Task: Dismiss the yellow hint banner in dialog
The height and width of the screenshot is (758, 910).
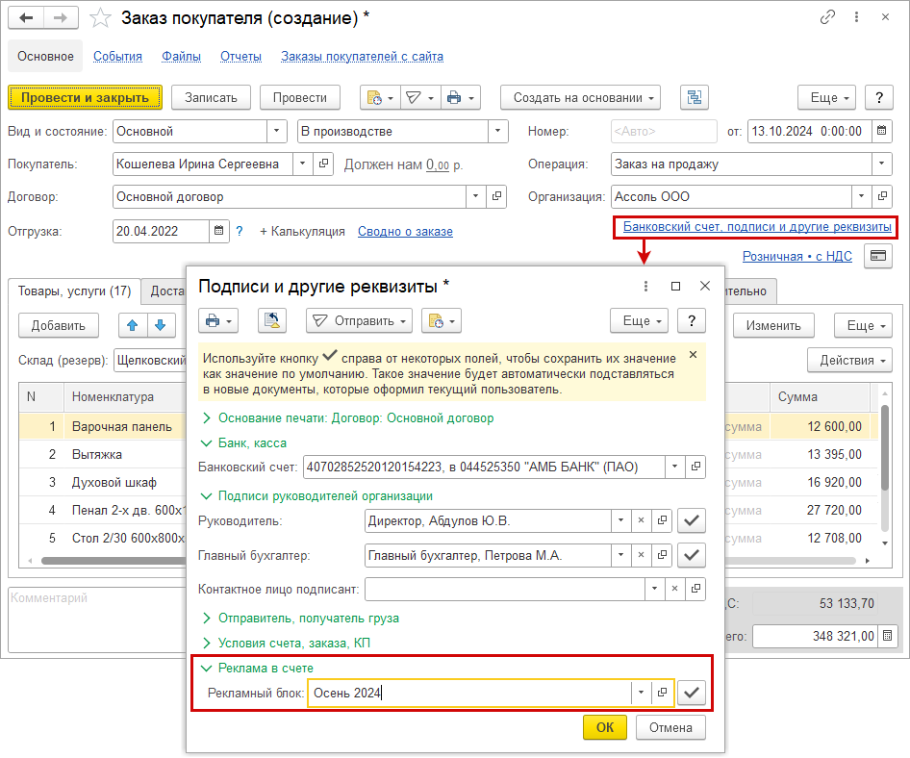Action: [x=693, y=355]
